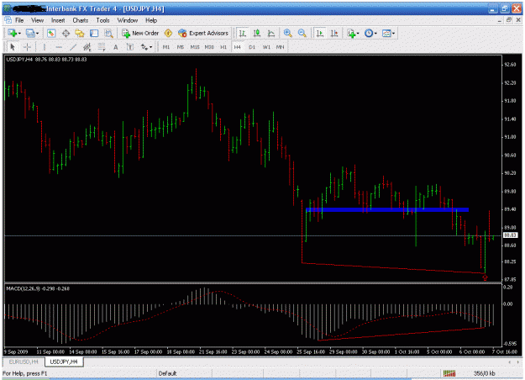Image resolution: width=525 pixels, height=380 pixels.
Task: Click the 88.83 current price label
Action: 510,235
